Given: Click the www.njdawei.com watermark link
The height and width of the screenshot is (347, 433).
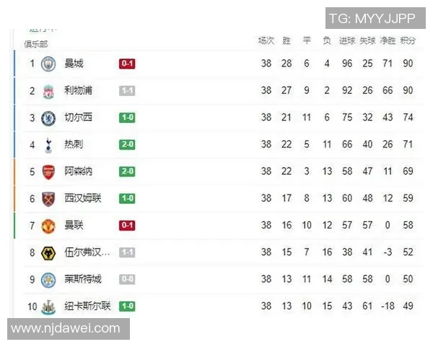Looking at the screenshot, I should [66, 329].
